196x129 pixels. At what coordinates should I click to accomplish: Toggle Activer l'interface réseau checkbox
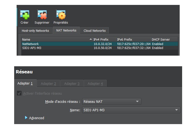click(19, 93)
